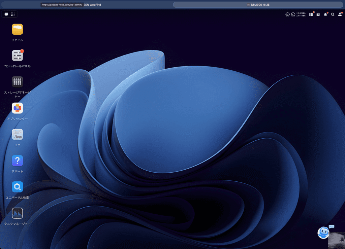Image resolution: width=345 pixels, height=249 pixels.
Task: Open the ファイル (Files) desktop app
Action: coord(17,30)
